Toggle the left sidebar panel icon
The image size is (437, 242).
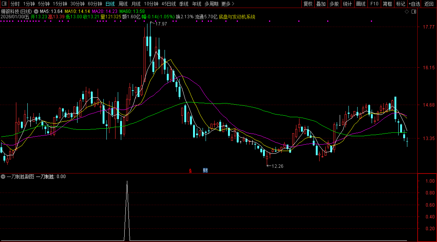click(5, 4)
